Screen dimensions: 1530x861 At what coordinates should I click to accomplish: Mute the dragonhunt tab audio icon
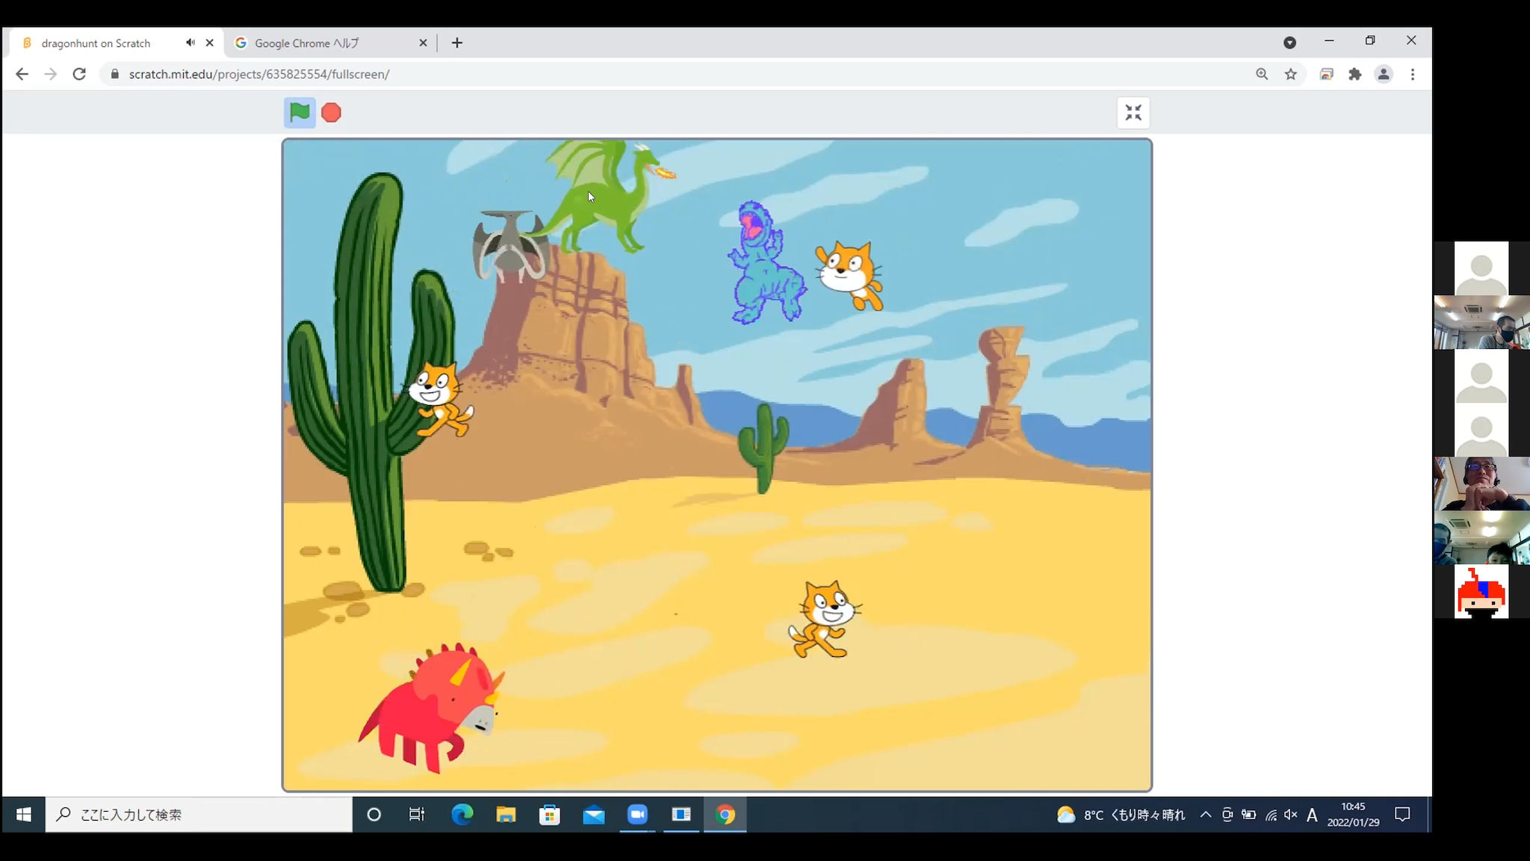click(191, 43)
